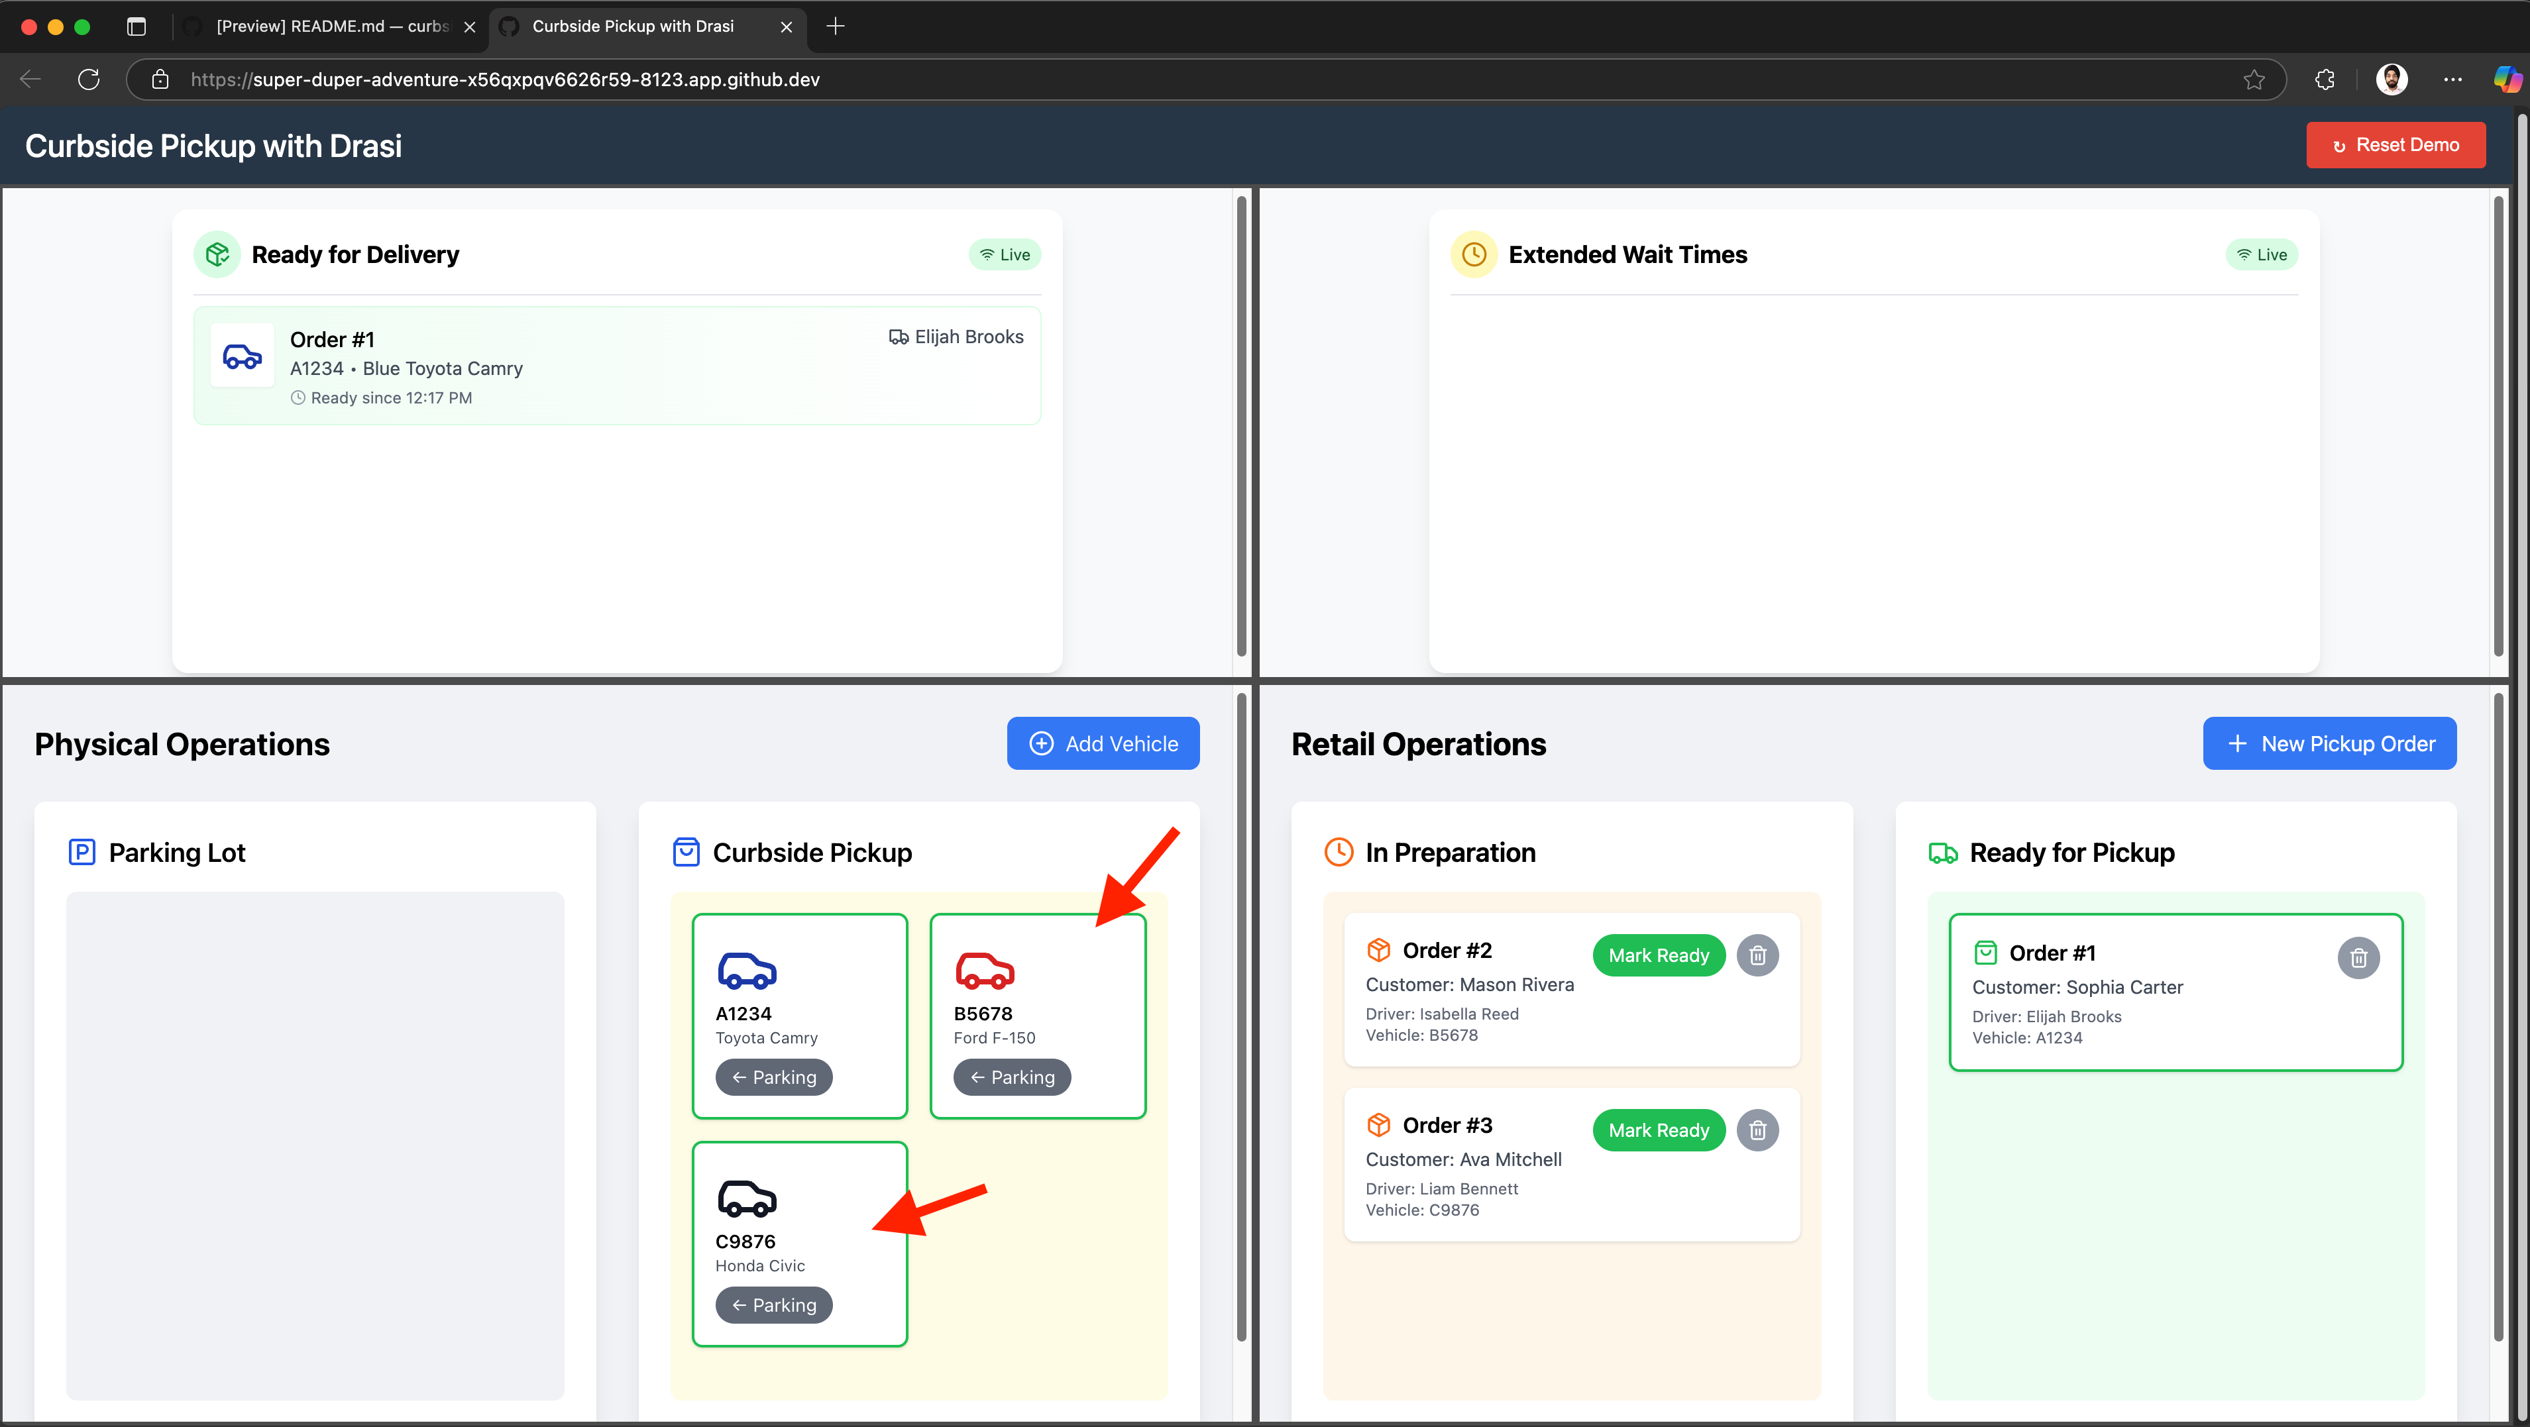
Task: Bookmark page with star icon
Action: click(x=2253, y=79)
